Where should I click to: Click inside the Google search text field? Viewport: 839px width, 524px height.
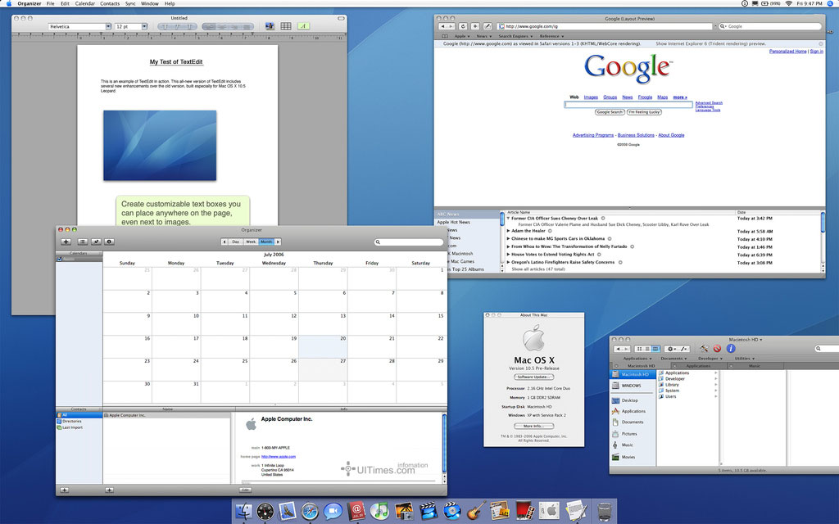click(628, 105)
